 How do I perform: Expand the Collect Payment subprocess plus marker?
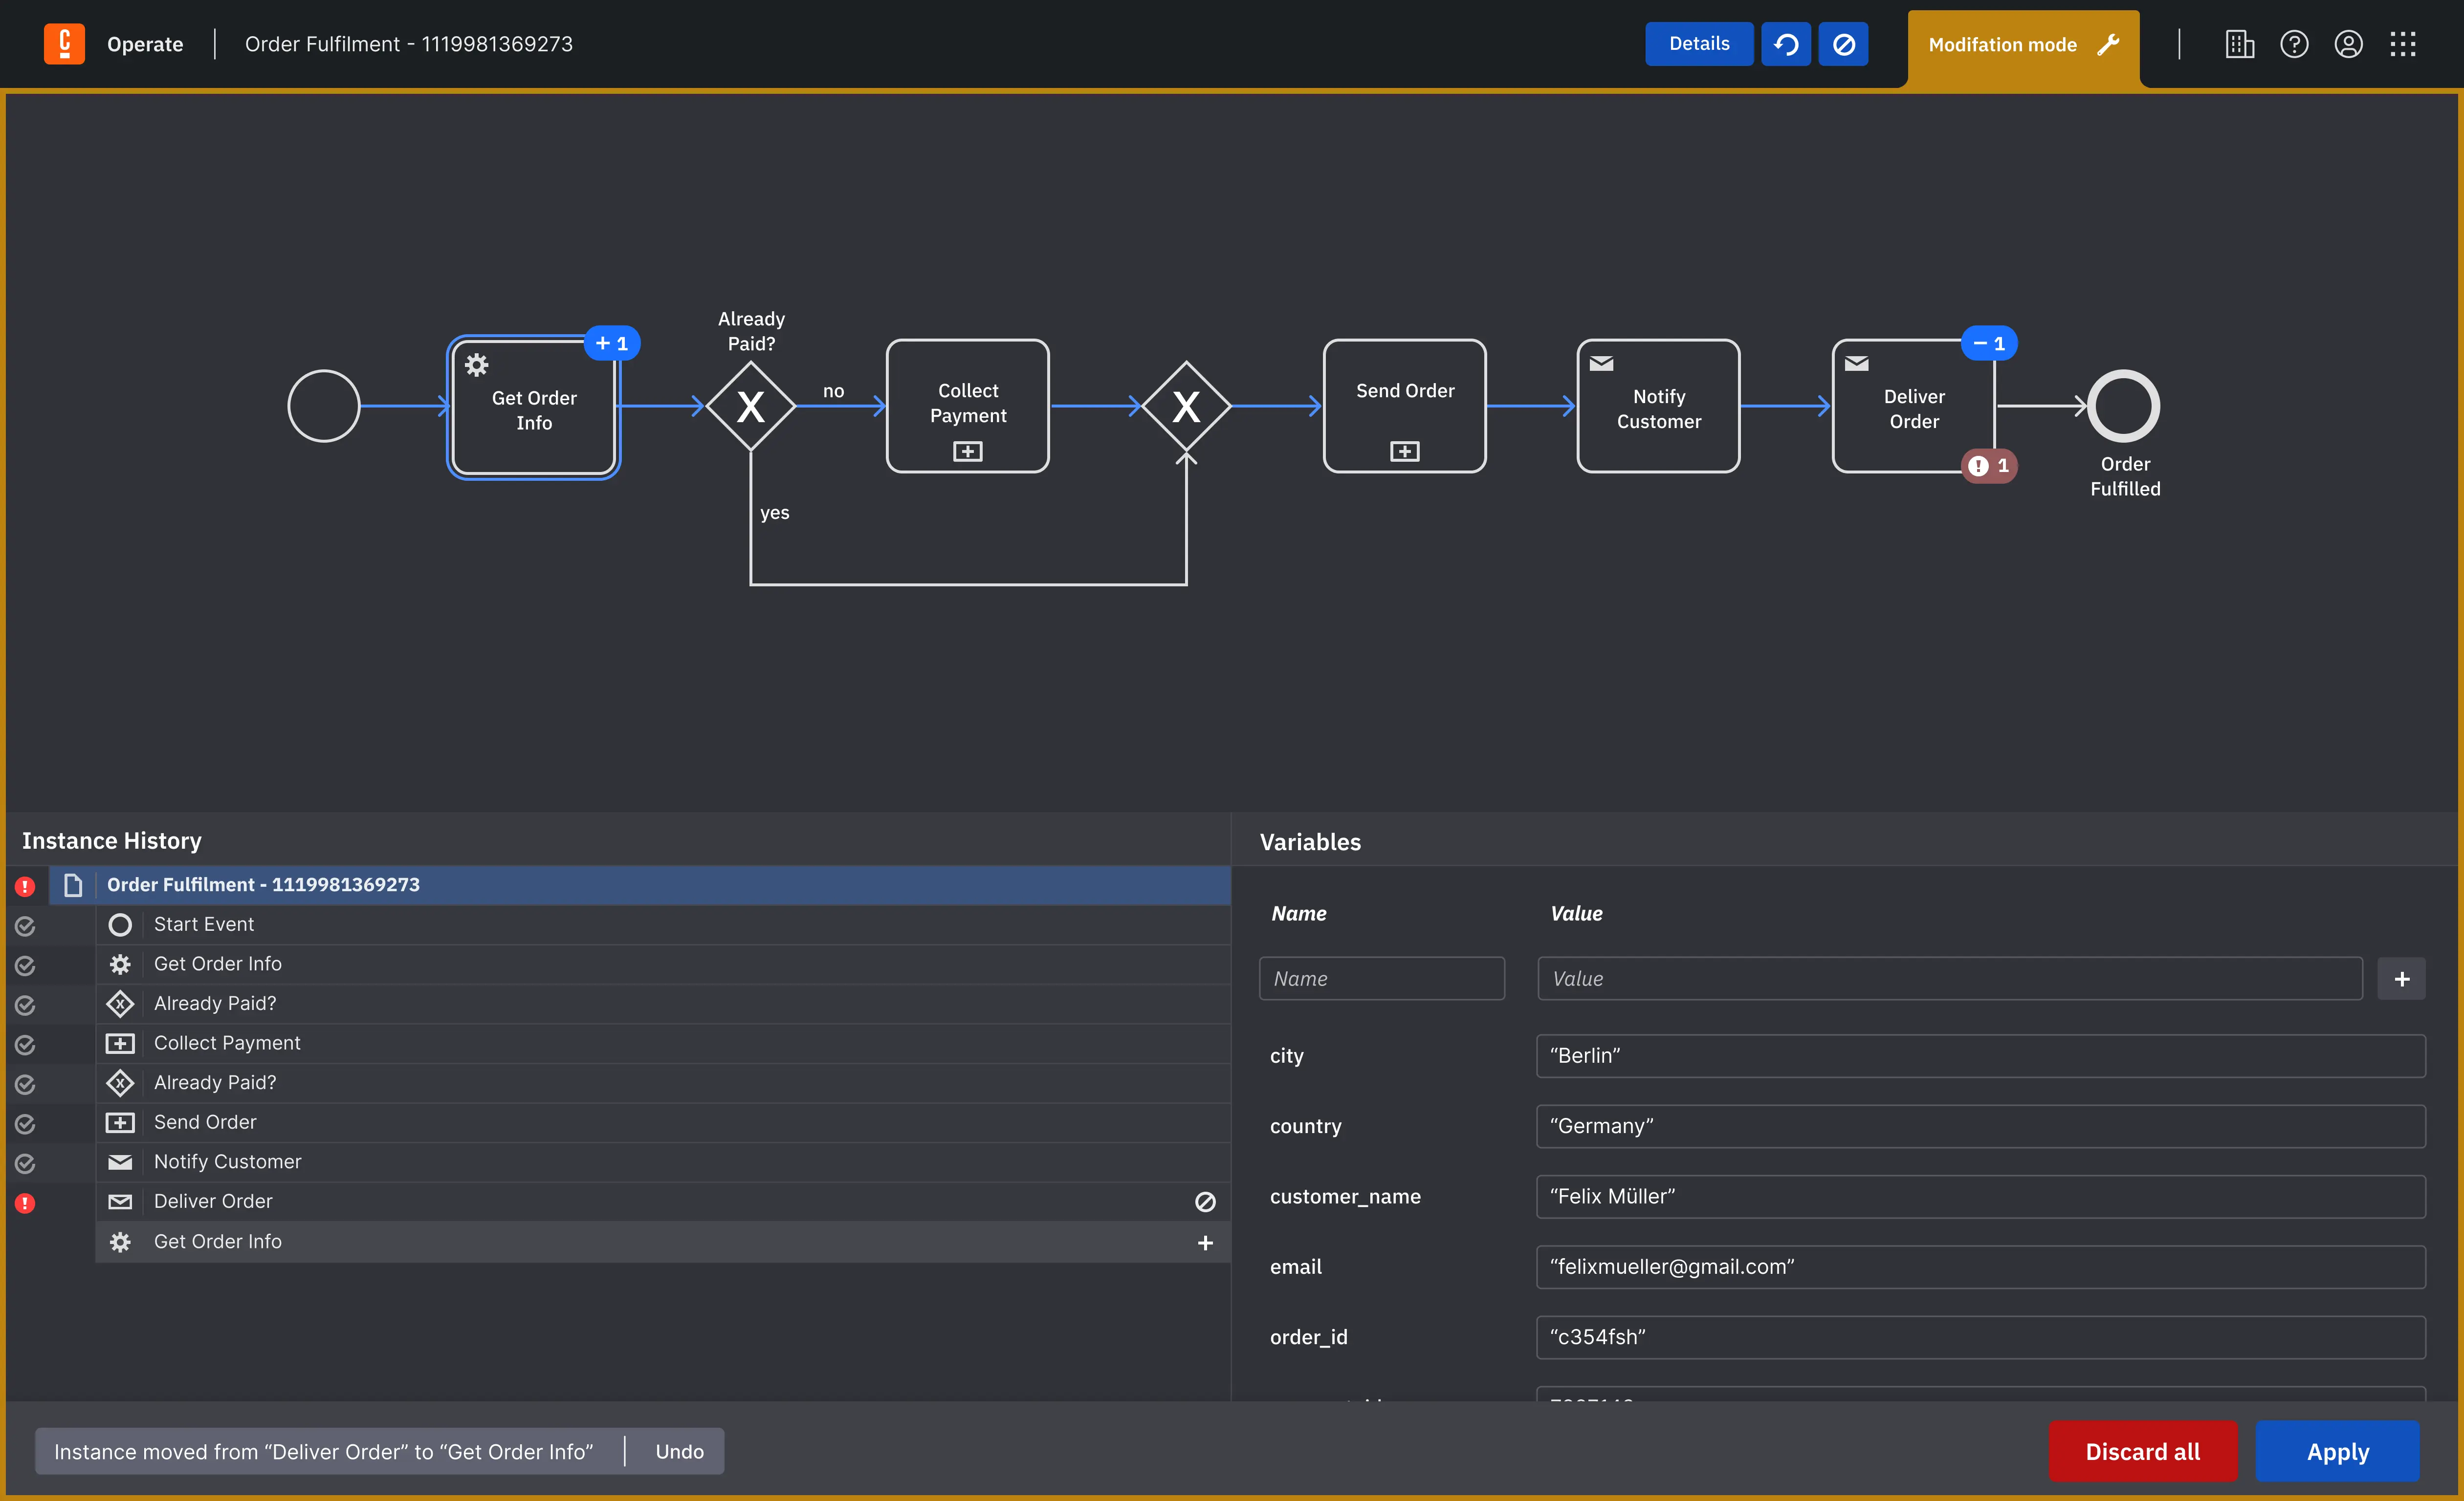[x=967, y=451]
